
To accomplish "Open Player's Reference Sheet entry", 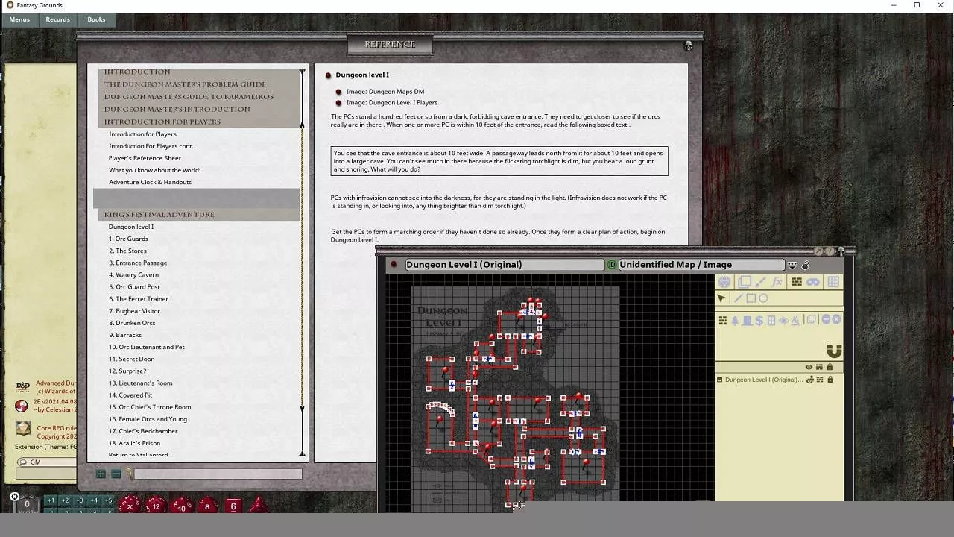I will pos(145,158).
